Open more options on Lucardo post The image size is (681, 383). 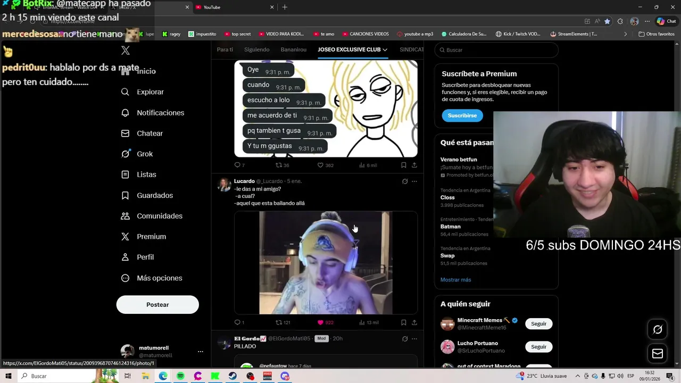tap(414, 181)
